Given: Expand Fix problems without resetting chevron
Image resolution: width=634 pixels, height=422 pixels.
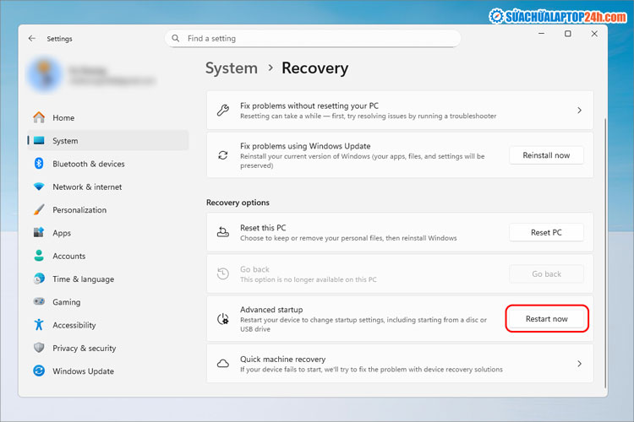Looking at the screenshot, I should click(579, 111).
